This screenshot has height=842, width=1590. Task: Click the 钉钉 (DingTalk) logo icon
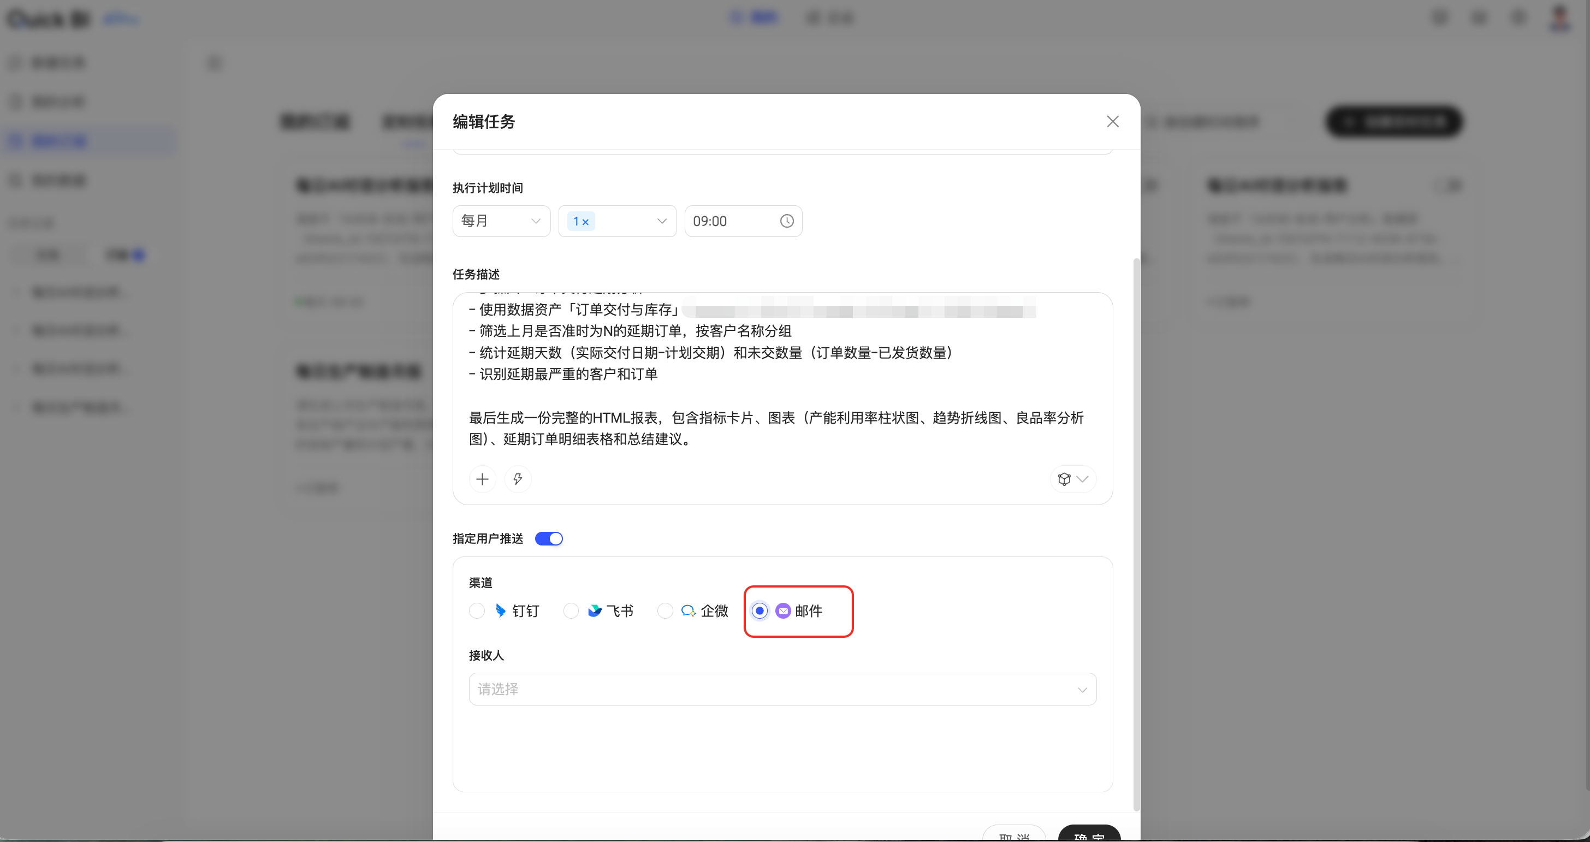[501, 610]
